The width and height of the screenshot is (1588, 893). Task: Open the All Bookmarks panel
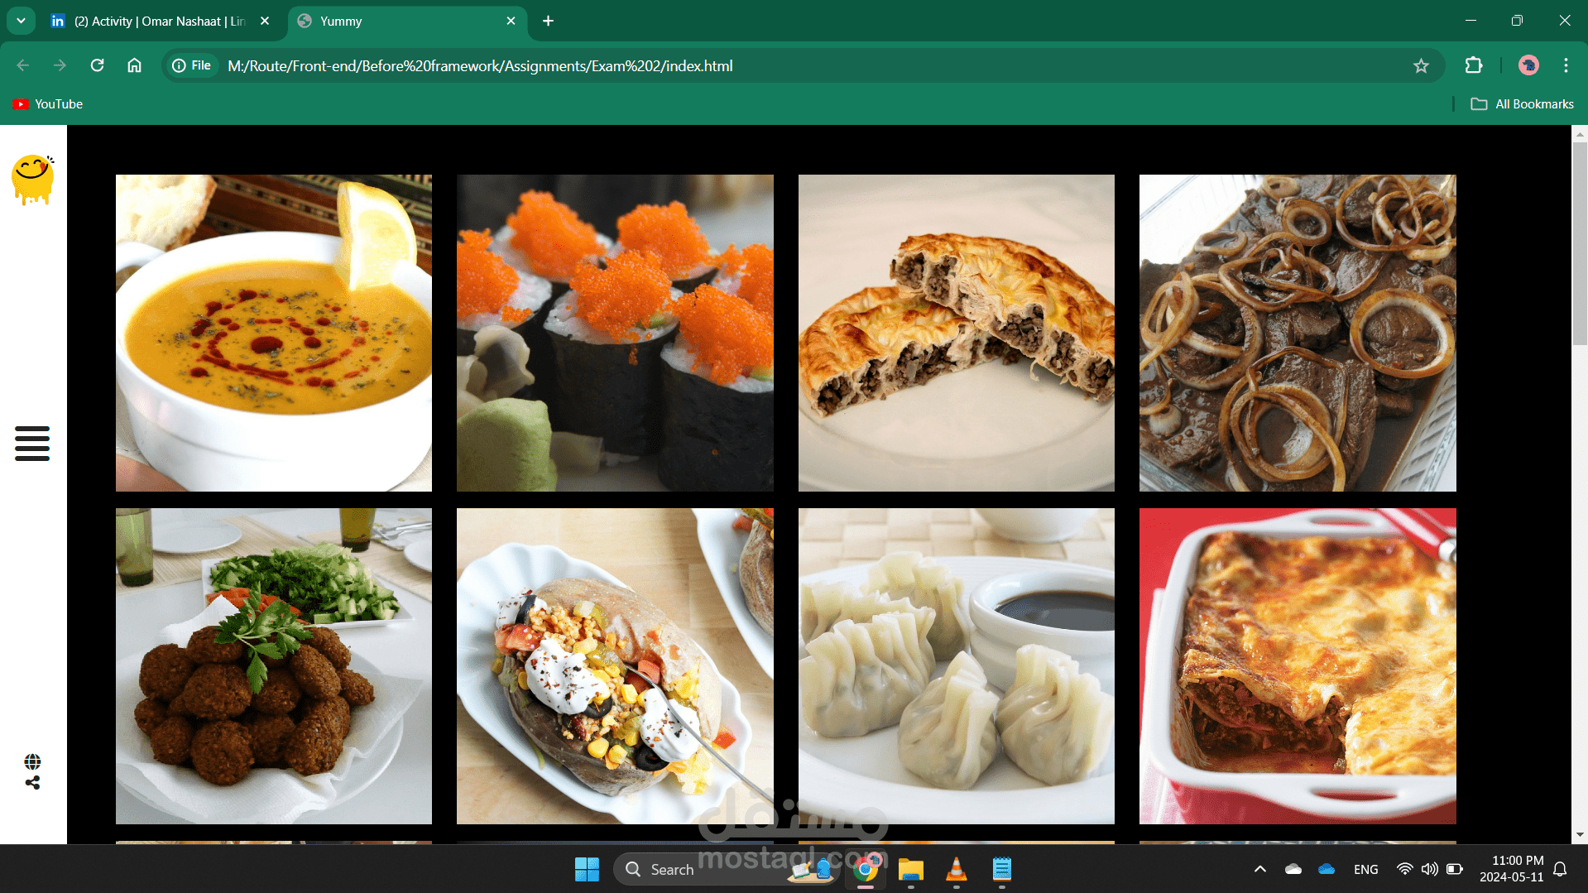(x=1523, y=103)
